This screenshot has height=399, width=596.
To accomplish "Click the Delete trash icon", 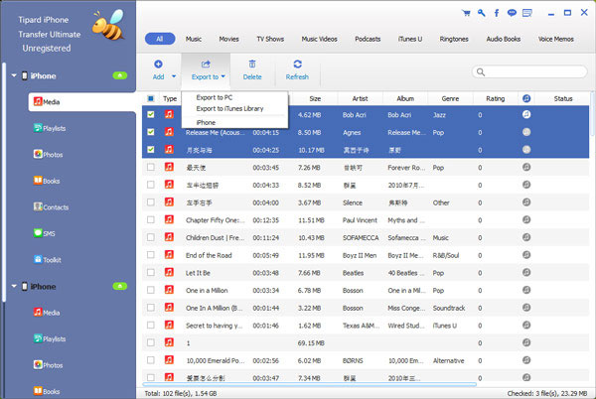I will click(252, 64).
